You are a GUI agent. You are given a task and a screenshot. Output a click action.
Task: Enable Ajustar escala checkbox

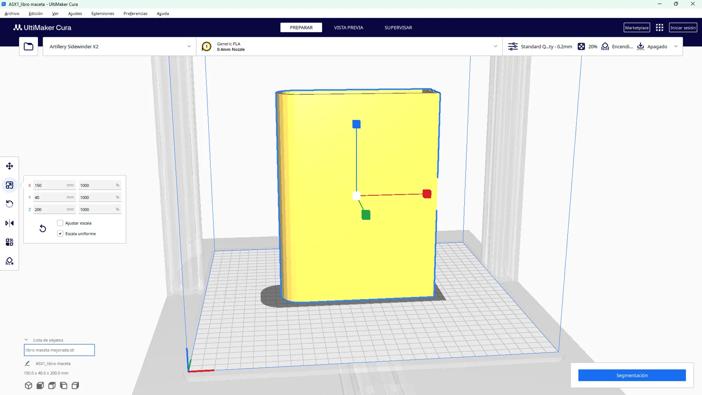pos(60,223)
